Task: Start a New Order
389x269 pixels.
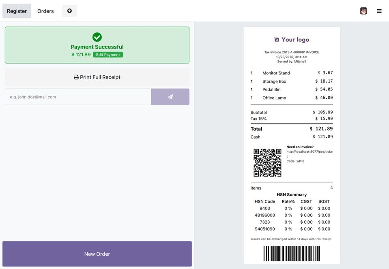Action: [97, 254]
